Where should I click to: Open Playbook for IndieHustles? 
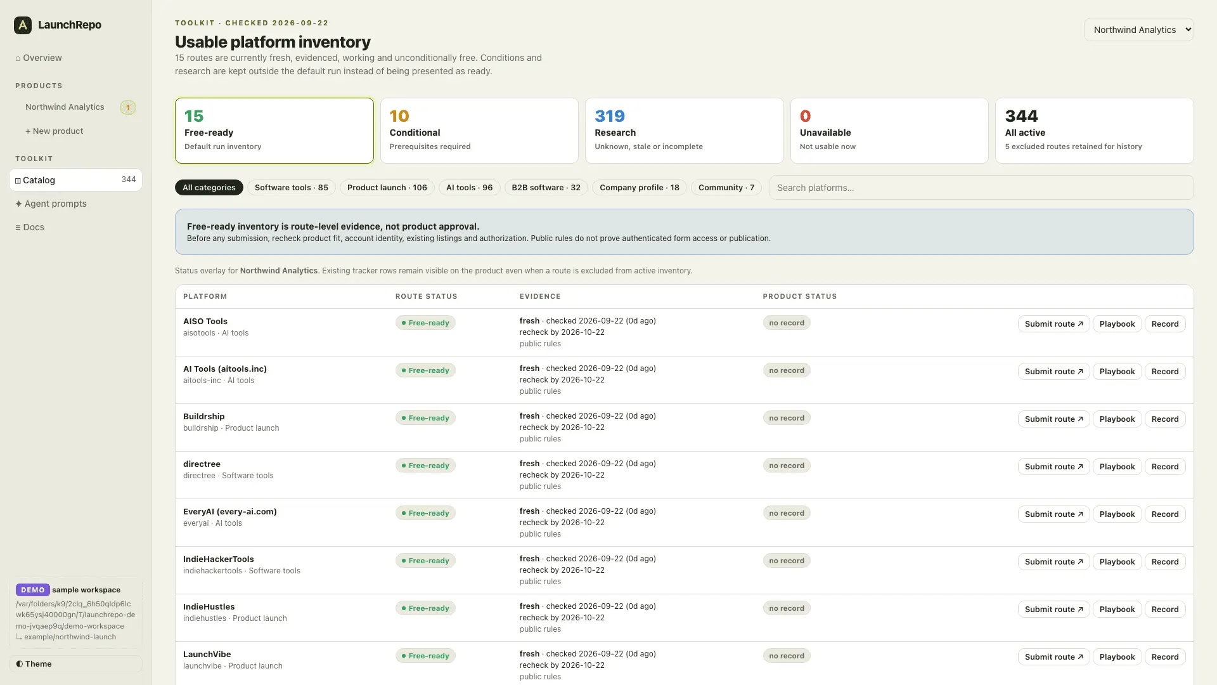pyautogui.click(x=1117, y=610)
